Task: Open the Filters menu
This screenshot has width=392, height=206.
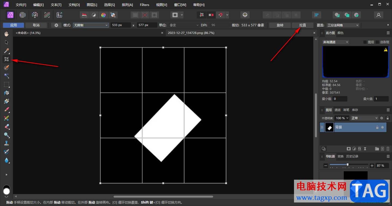Action: [145, 5]
